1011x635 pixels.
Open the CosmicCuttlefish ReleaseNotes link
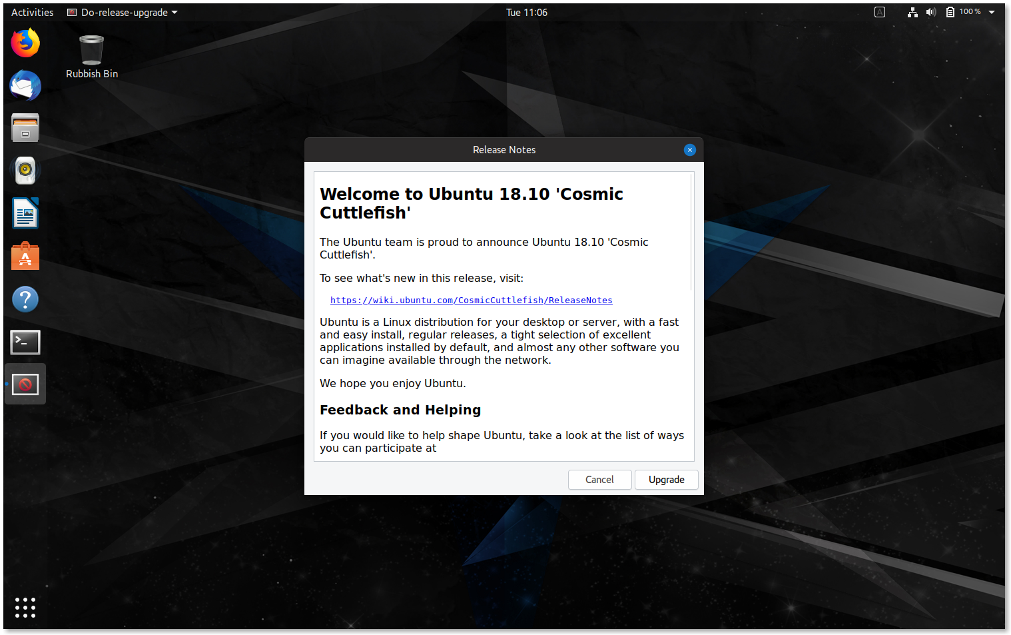tap(472, 301)
